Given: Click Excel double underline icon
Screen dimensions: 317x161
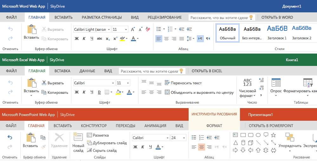Looking at the screenshot, I should (x=99, y=92).
